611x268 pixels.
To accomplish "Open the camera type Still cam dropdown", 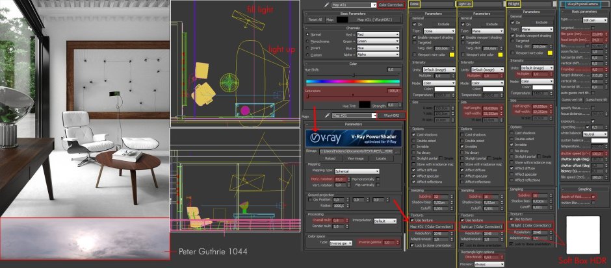I will (595, 20).
